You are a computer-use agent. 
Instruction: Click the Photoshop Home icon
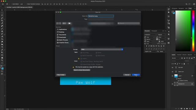[3, 4]
